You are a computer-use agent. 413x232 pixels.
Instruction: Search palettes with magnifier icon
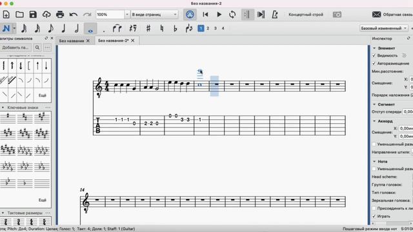37,48
